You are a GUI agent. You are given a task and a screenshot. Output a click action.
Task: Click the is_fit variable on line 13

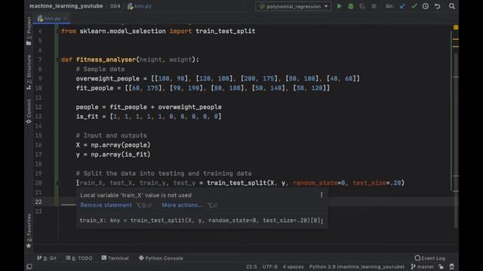[x=87, y=117]
